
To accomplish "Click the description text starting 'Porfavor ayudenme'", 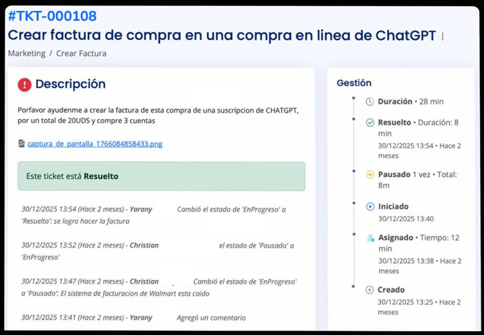I will click(158, 115).
